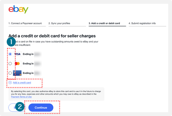The width and height of the screenshot is (172, 116).
Task: Click the blue debit card thumbnail
Action: coord(17,73)
